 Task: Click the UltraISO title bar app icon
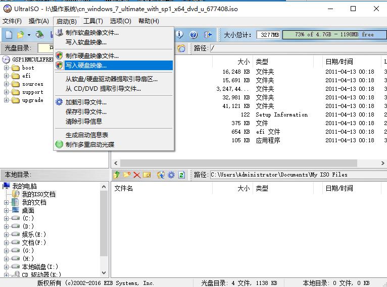point(8,9)
